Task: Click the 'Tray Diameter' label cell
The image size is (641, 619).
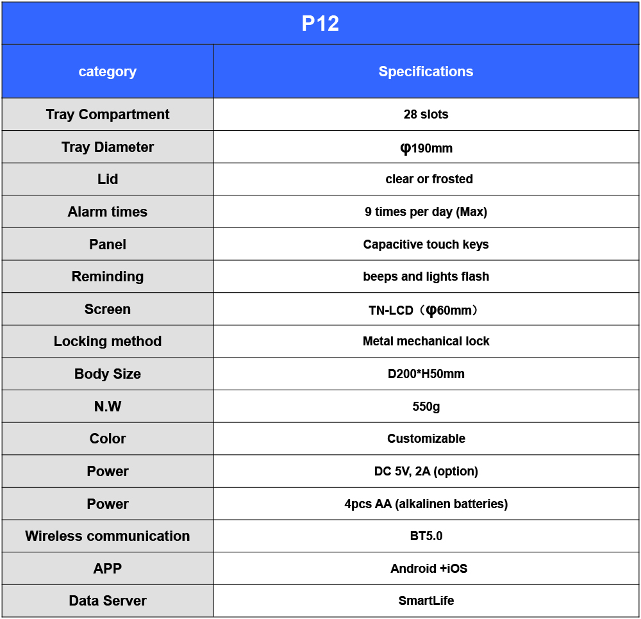Action: [x=108, y=147]
